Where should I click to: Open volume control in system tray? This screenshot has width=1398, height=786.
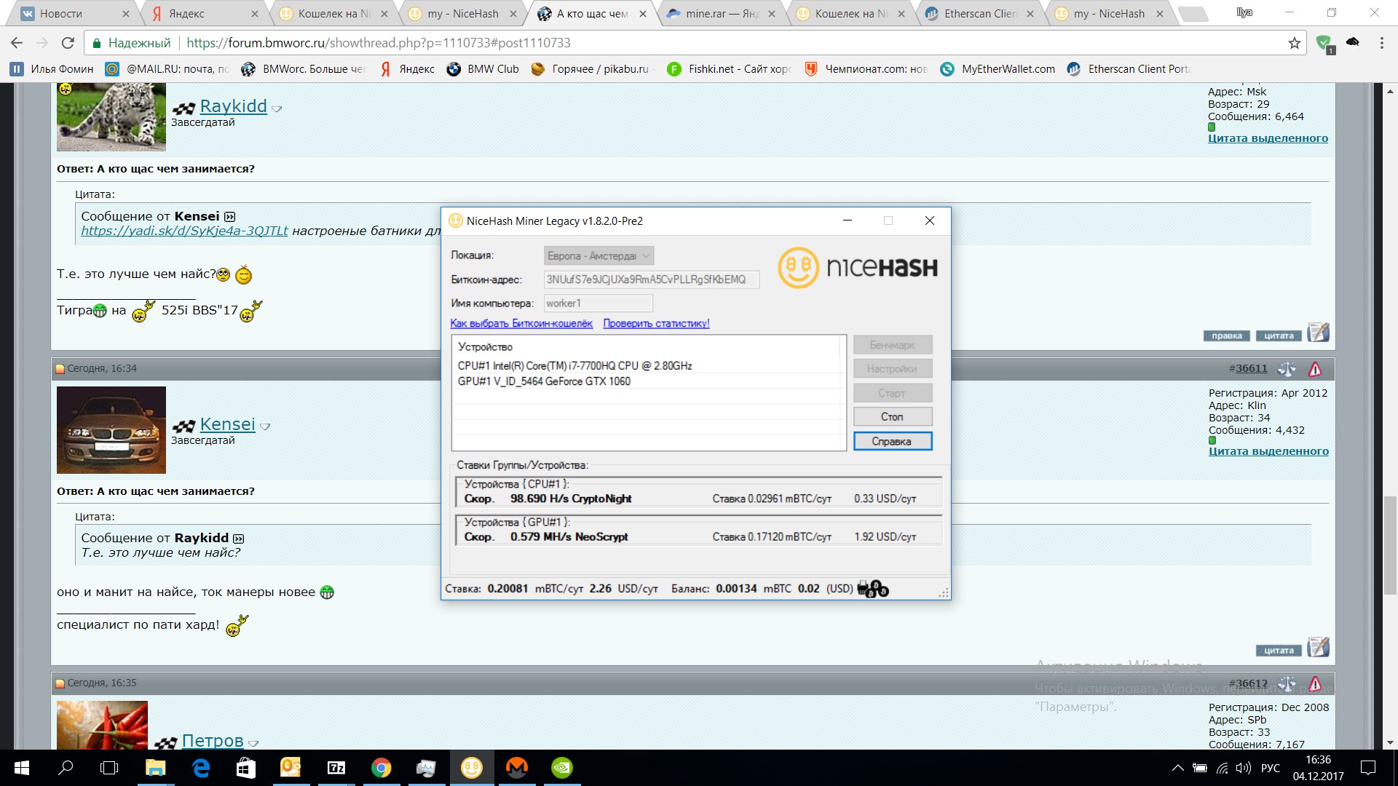click(1243, 768)
